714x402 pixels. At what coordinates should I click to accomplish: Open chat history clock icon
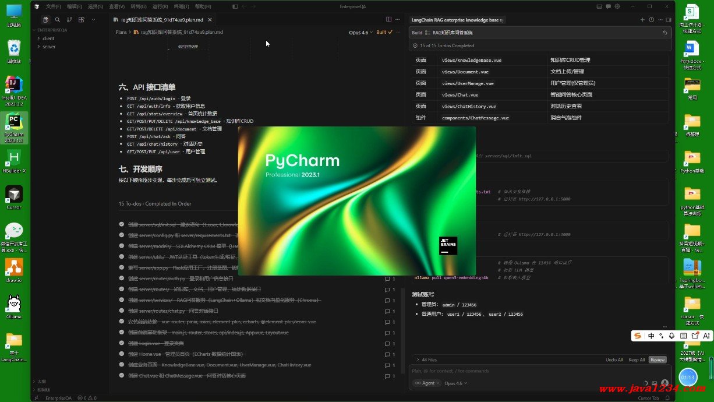point(651,19)
